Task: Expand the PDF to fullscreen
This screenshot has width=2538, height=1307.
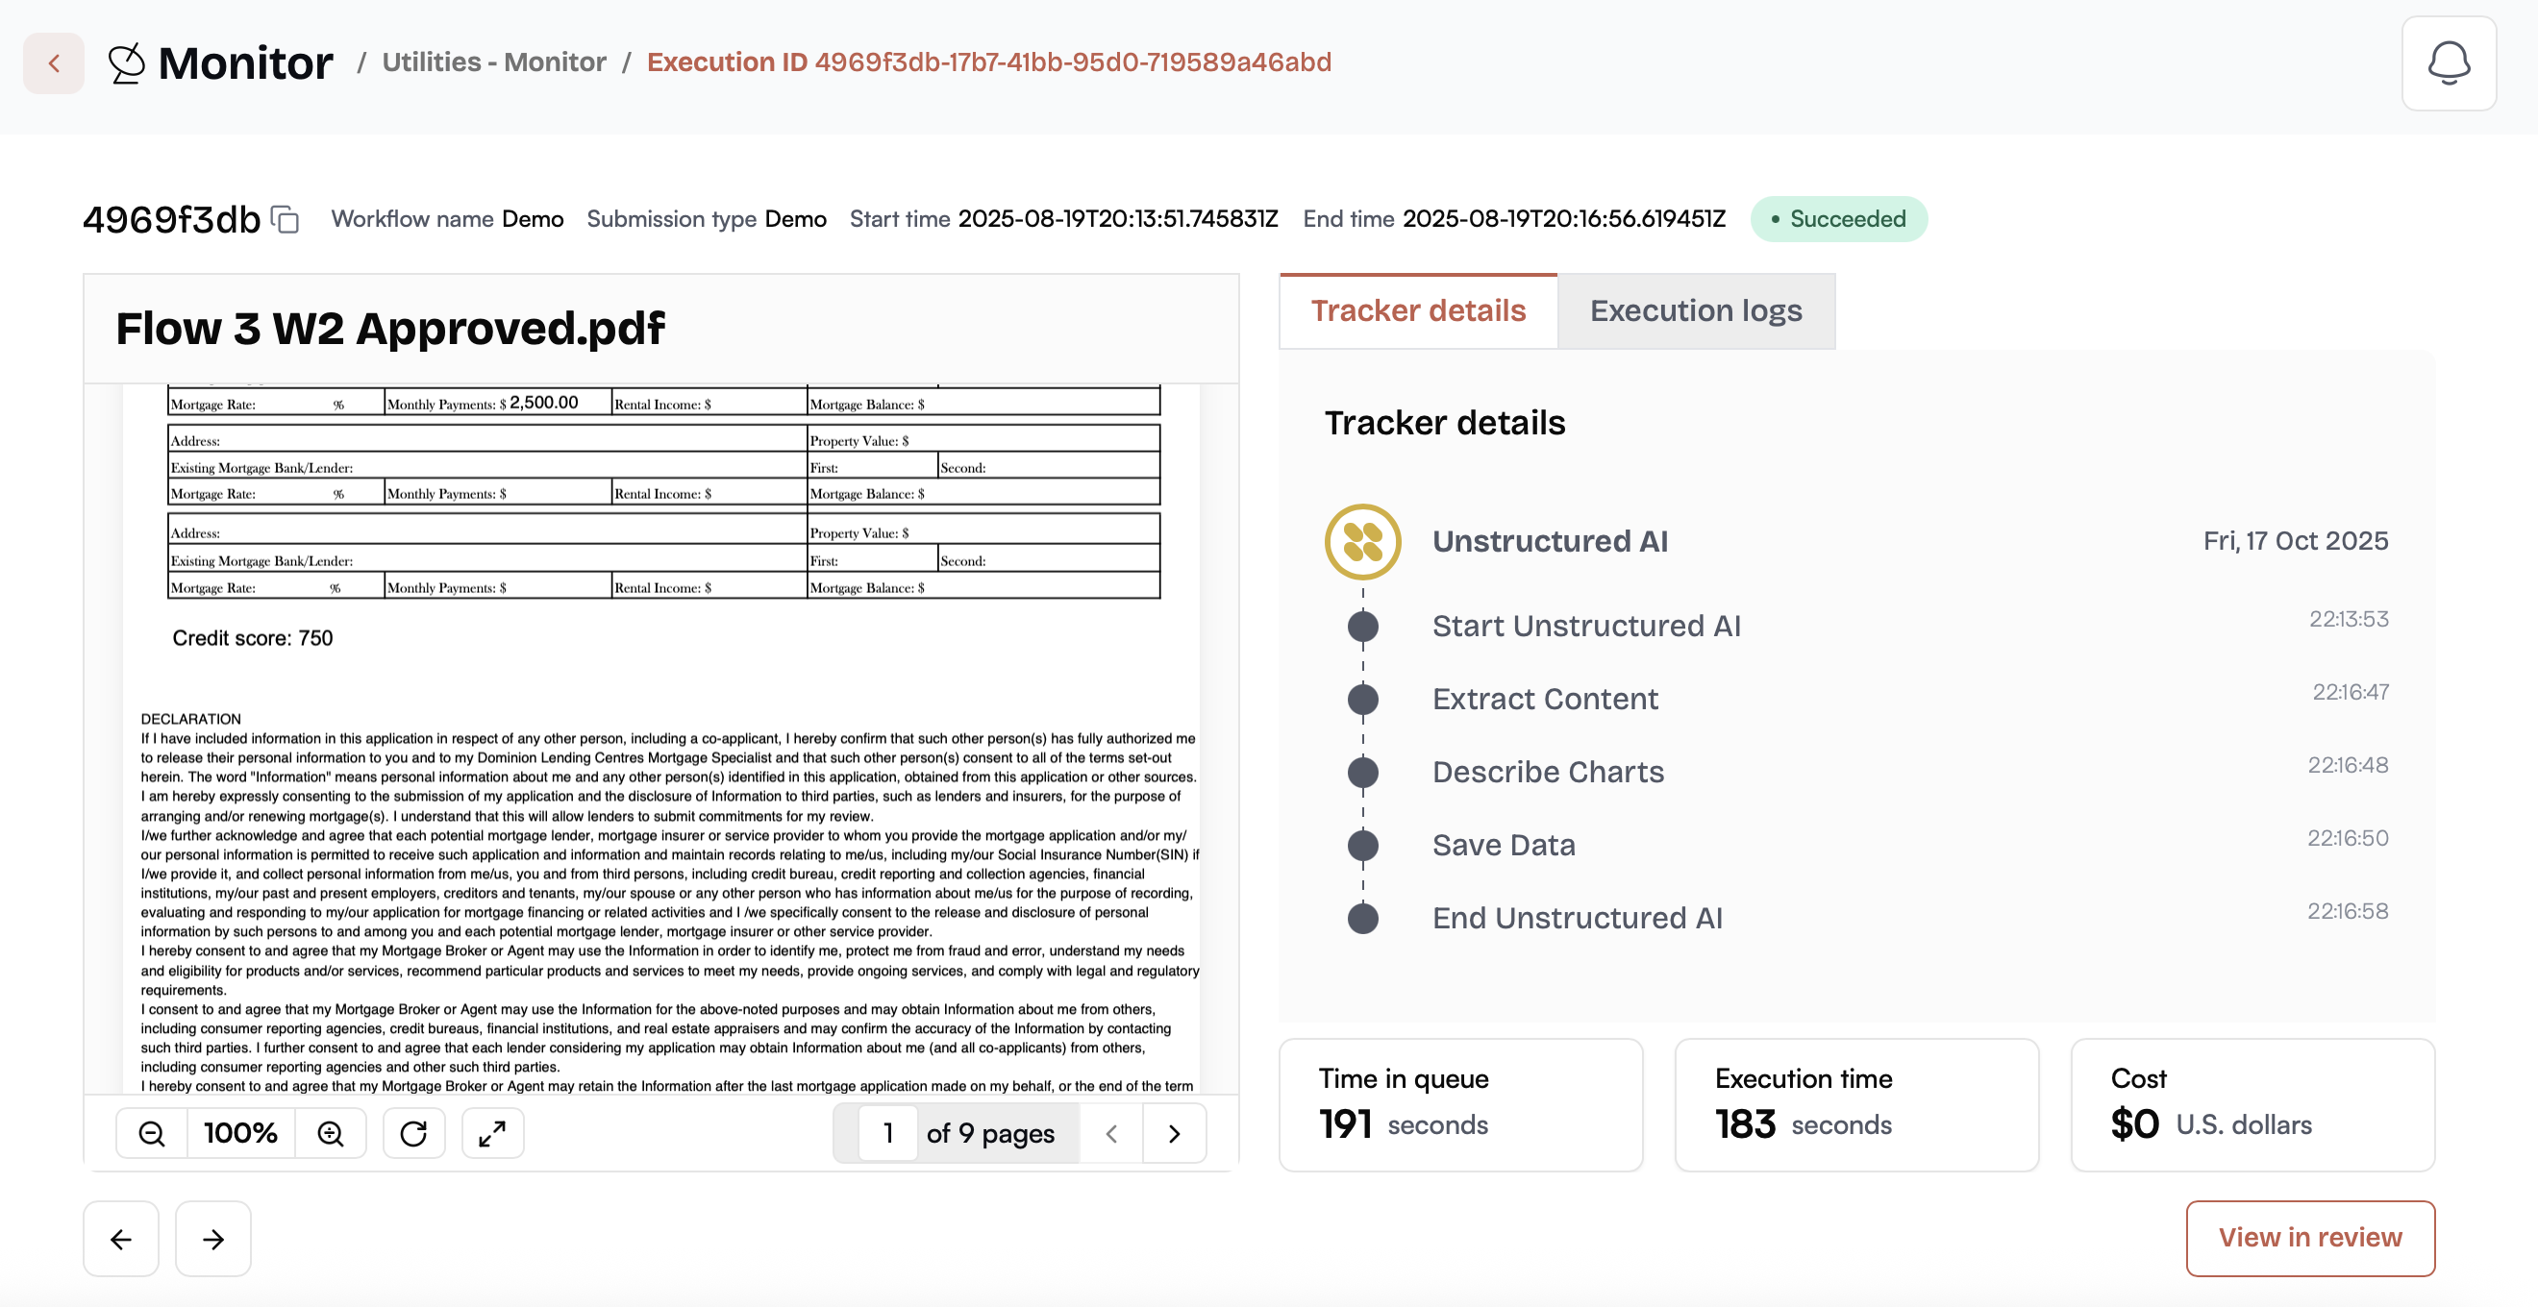Action: click(x=492, y=1134)
